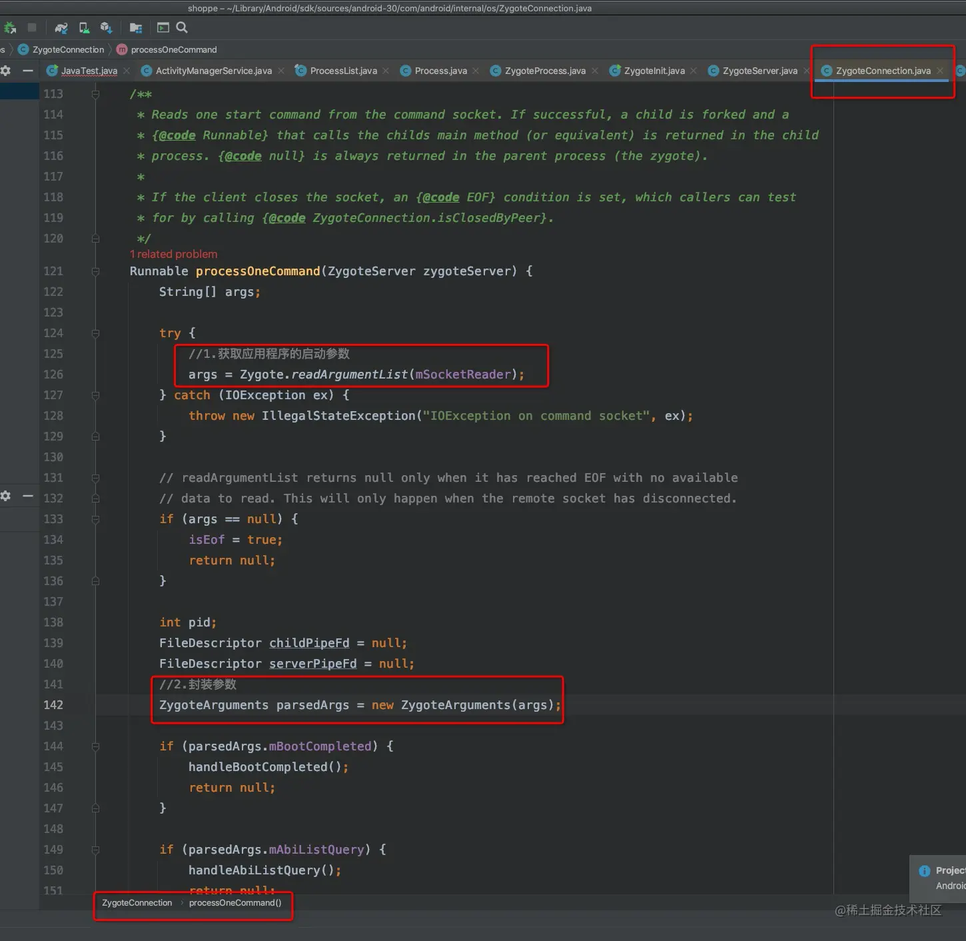Hide the tool panel with the top minimize icon
The height and width of the screenshot is (941, 966).
(28, 71)
